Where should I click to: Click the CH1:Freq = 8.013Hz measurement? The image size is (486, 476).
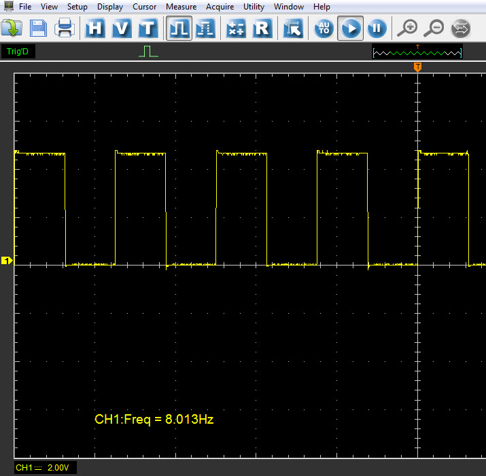(x=154, y=419)
